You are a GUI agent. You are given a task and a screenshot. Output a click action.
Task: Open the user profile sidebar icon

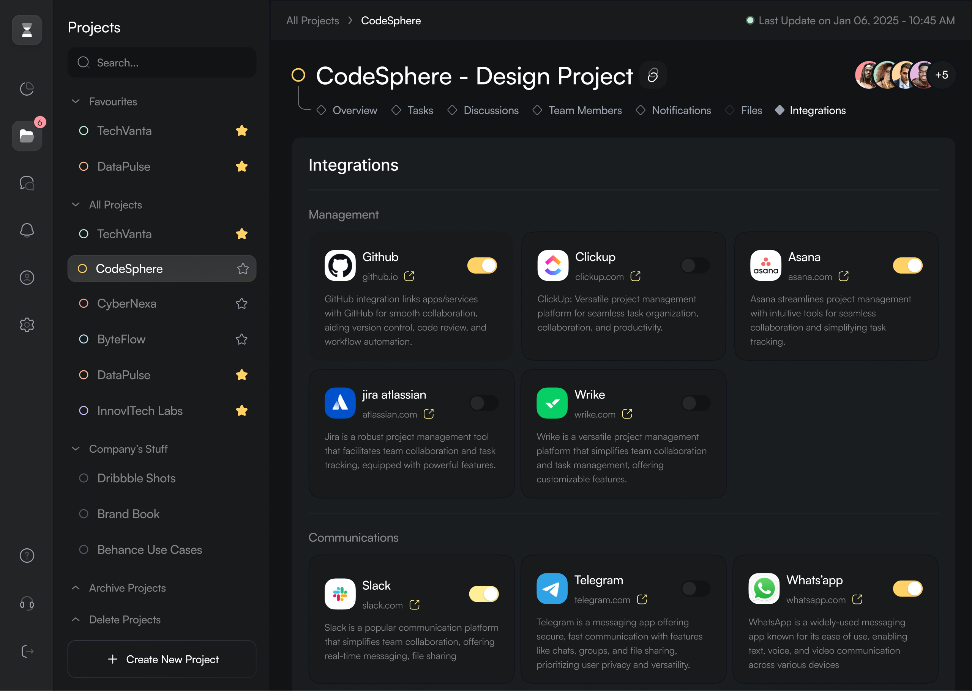(27, 277)
